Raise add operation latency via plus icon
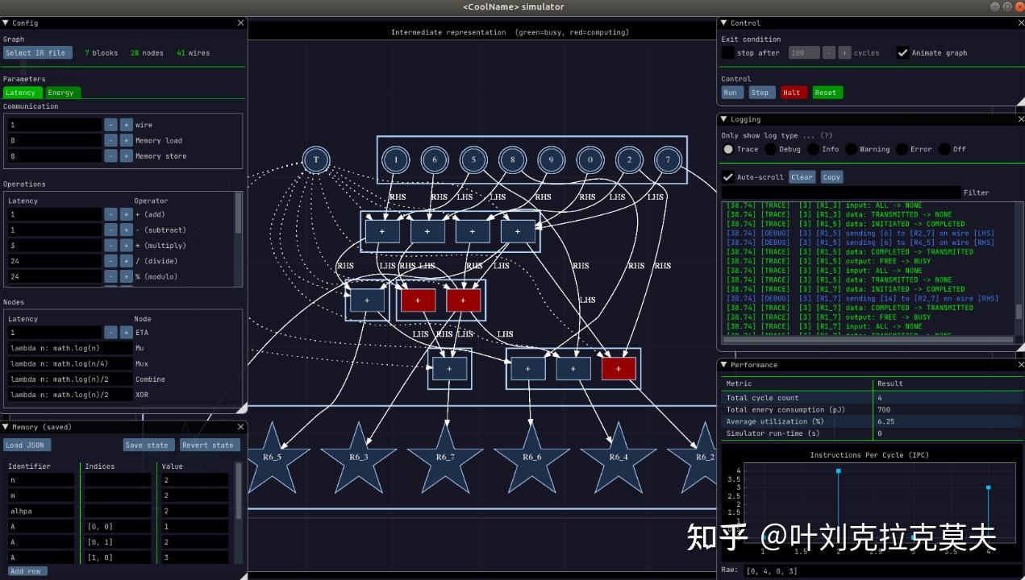The image size is (1025, 580). pyautogui.click(x=127, y=214)
